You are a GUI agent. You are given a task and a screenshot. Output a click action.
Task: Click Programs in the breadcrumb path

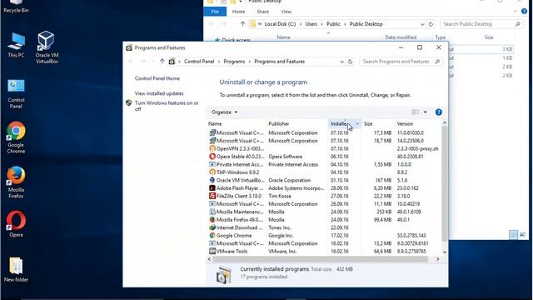coord(234,62)
